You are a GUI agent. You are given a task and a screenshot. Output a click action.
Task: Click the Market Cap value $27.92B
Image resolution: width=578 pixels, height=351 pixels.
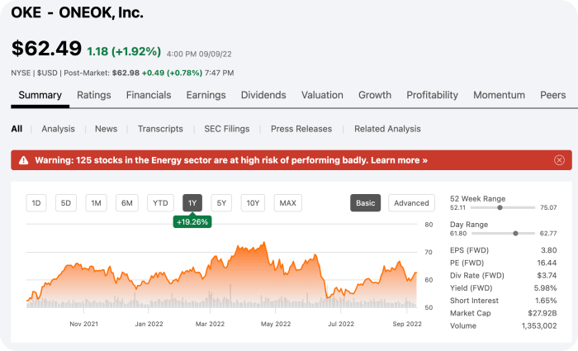point(542,313)
